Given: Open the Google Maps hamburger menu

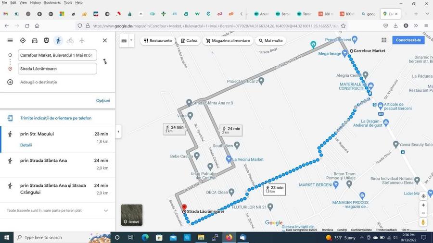Looking at the screenshot, I should click(10, 40).
